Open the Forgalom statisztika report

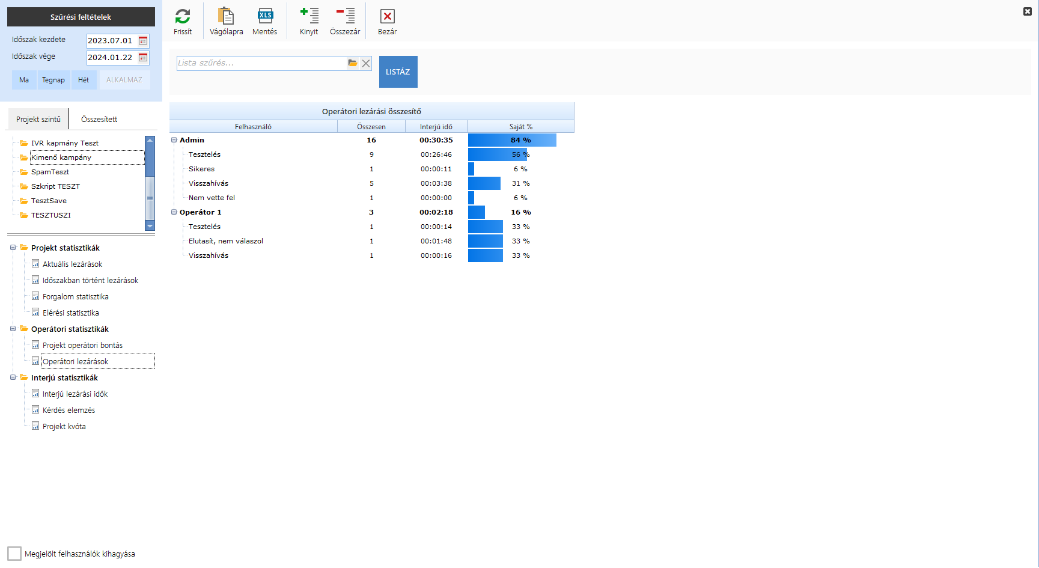pos(75,297)
